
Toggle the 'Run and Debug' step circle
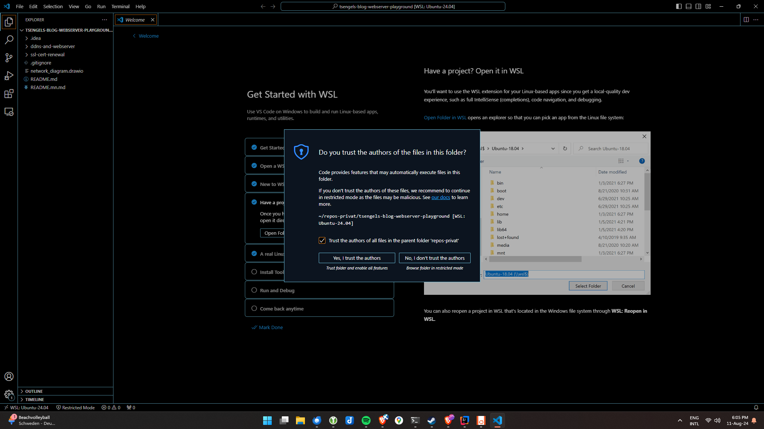coord(254,290)
